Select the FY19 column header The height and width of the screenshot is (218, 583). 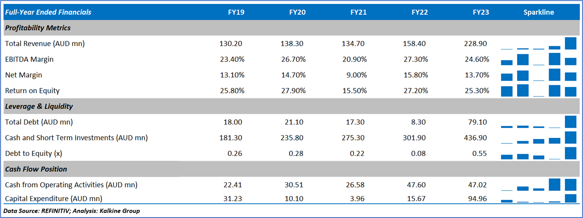pyautogui.click(x=236, y=12)
